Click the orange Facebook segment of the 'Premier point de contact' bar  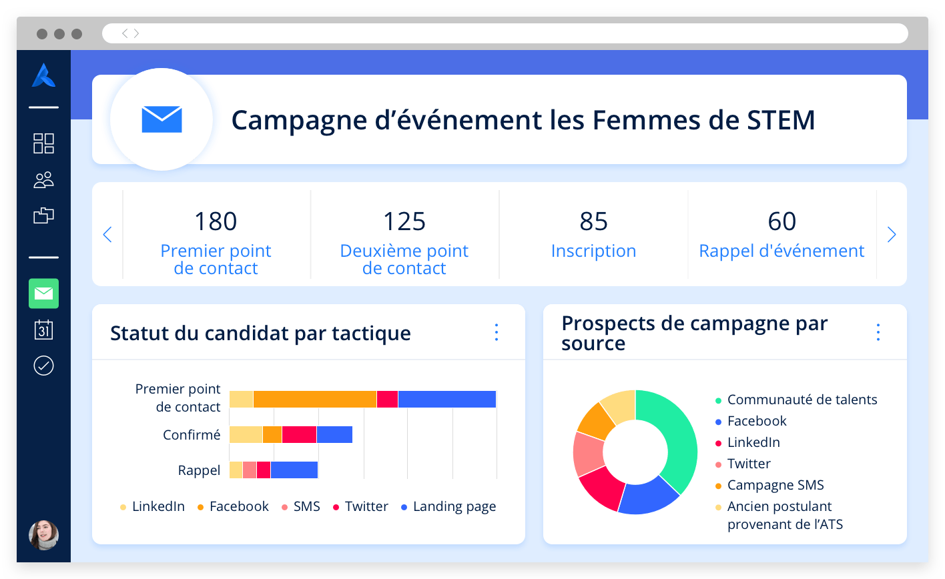click(315, 399)
